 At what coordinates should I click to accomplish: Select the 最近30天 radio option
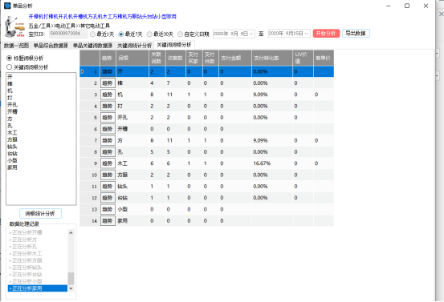pyautogui.click(x=160, y=34)
